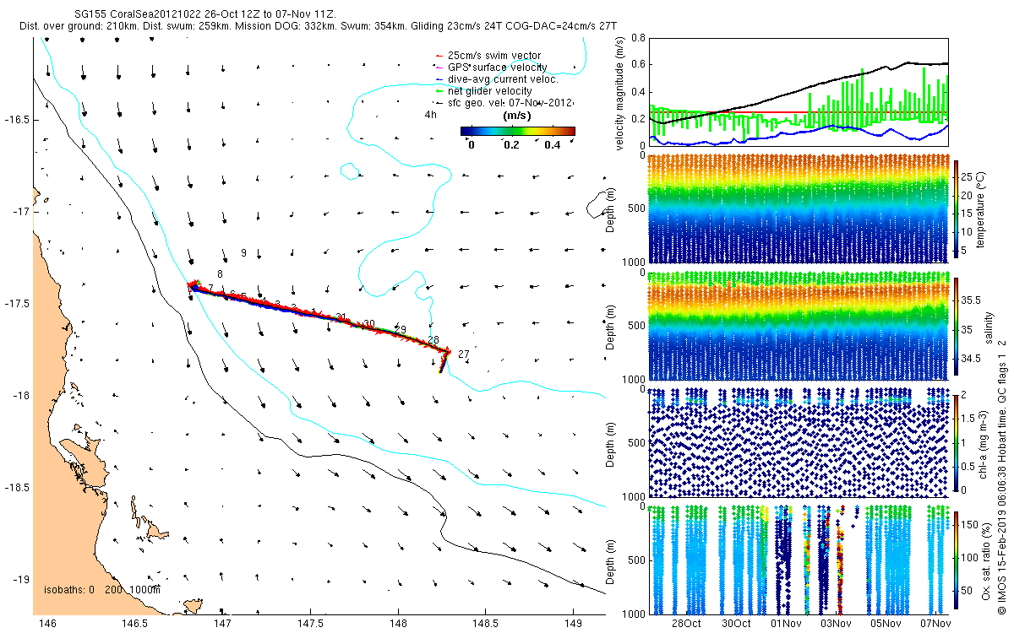The height and width of the screenshot is (633, 1014).
Task: Open the salinity depth profile panel
Action: tap(799, 326)
